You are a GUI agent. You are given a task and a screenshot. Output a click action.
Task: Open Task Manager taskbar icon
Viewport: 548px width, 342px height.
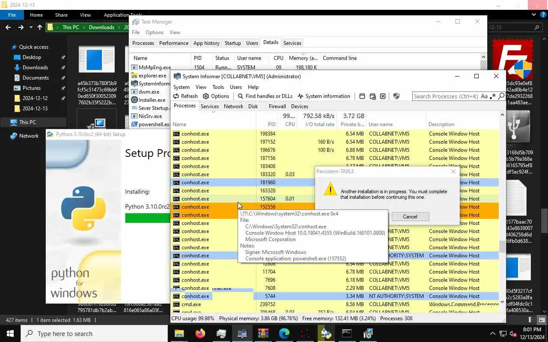221,333
